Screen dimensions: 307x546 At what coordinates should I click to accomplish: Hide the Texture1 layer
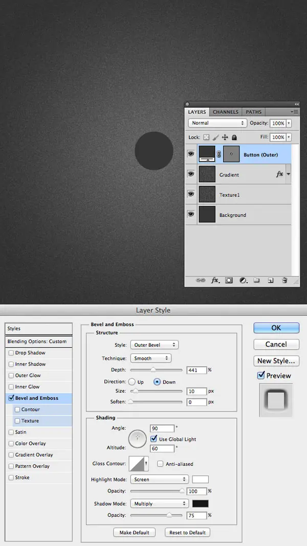(x=191, y=194)
